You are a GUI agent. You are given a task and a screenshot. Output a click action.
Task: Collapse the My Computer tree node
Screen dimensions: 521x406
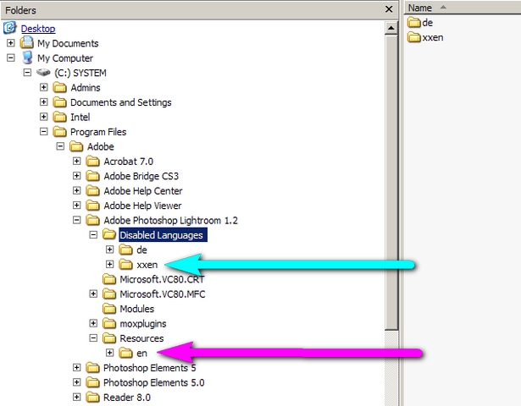11,58
